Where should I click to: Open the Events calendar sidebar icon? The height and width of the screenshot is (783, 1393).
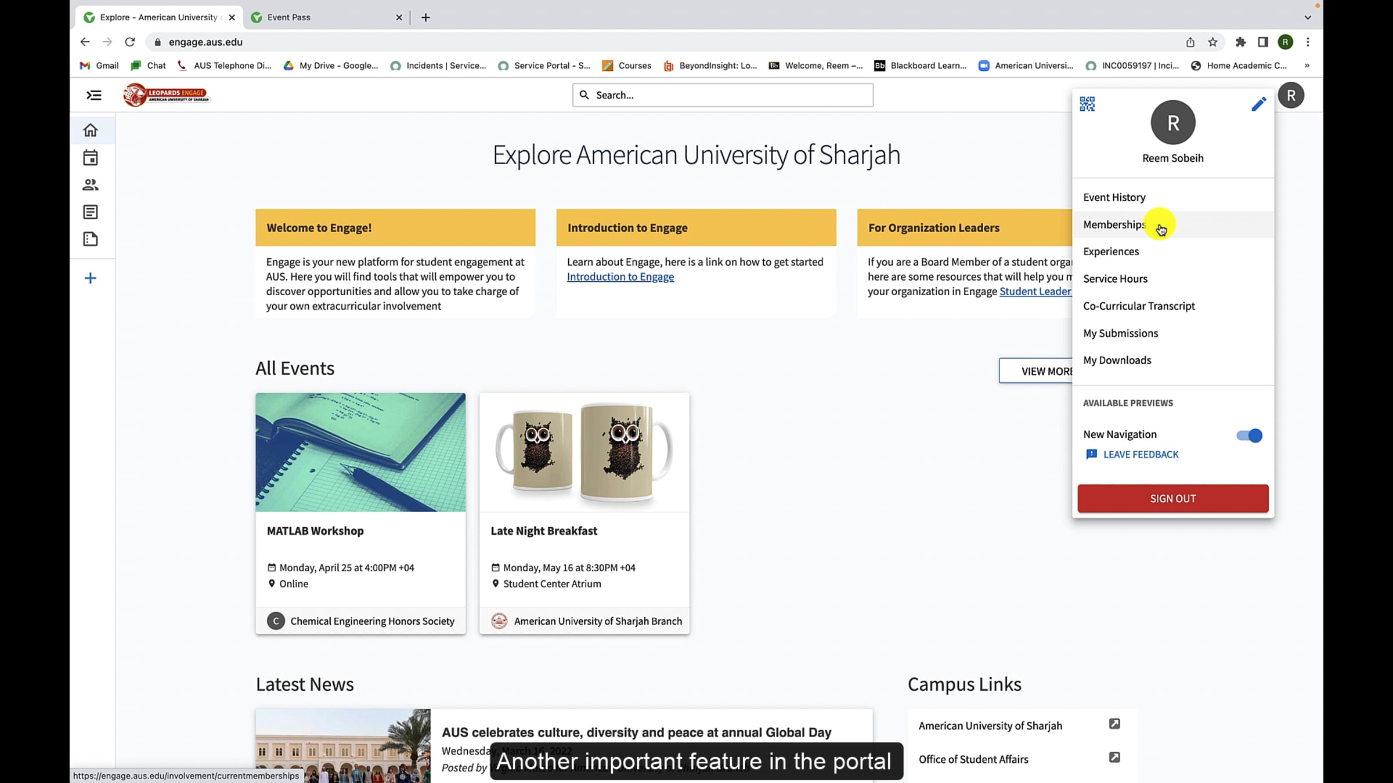91,158
